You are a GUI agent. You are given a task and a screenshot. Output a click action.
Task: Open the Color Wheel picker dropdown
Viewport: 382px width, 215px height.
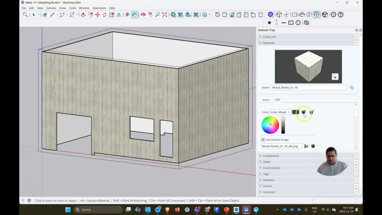(x=280, y=112)
